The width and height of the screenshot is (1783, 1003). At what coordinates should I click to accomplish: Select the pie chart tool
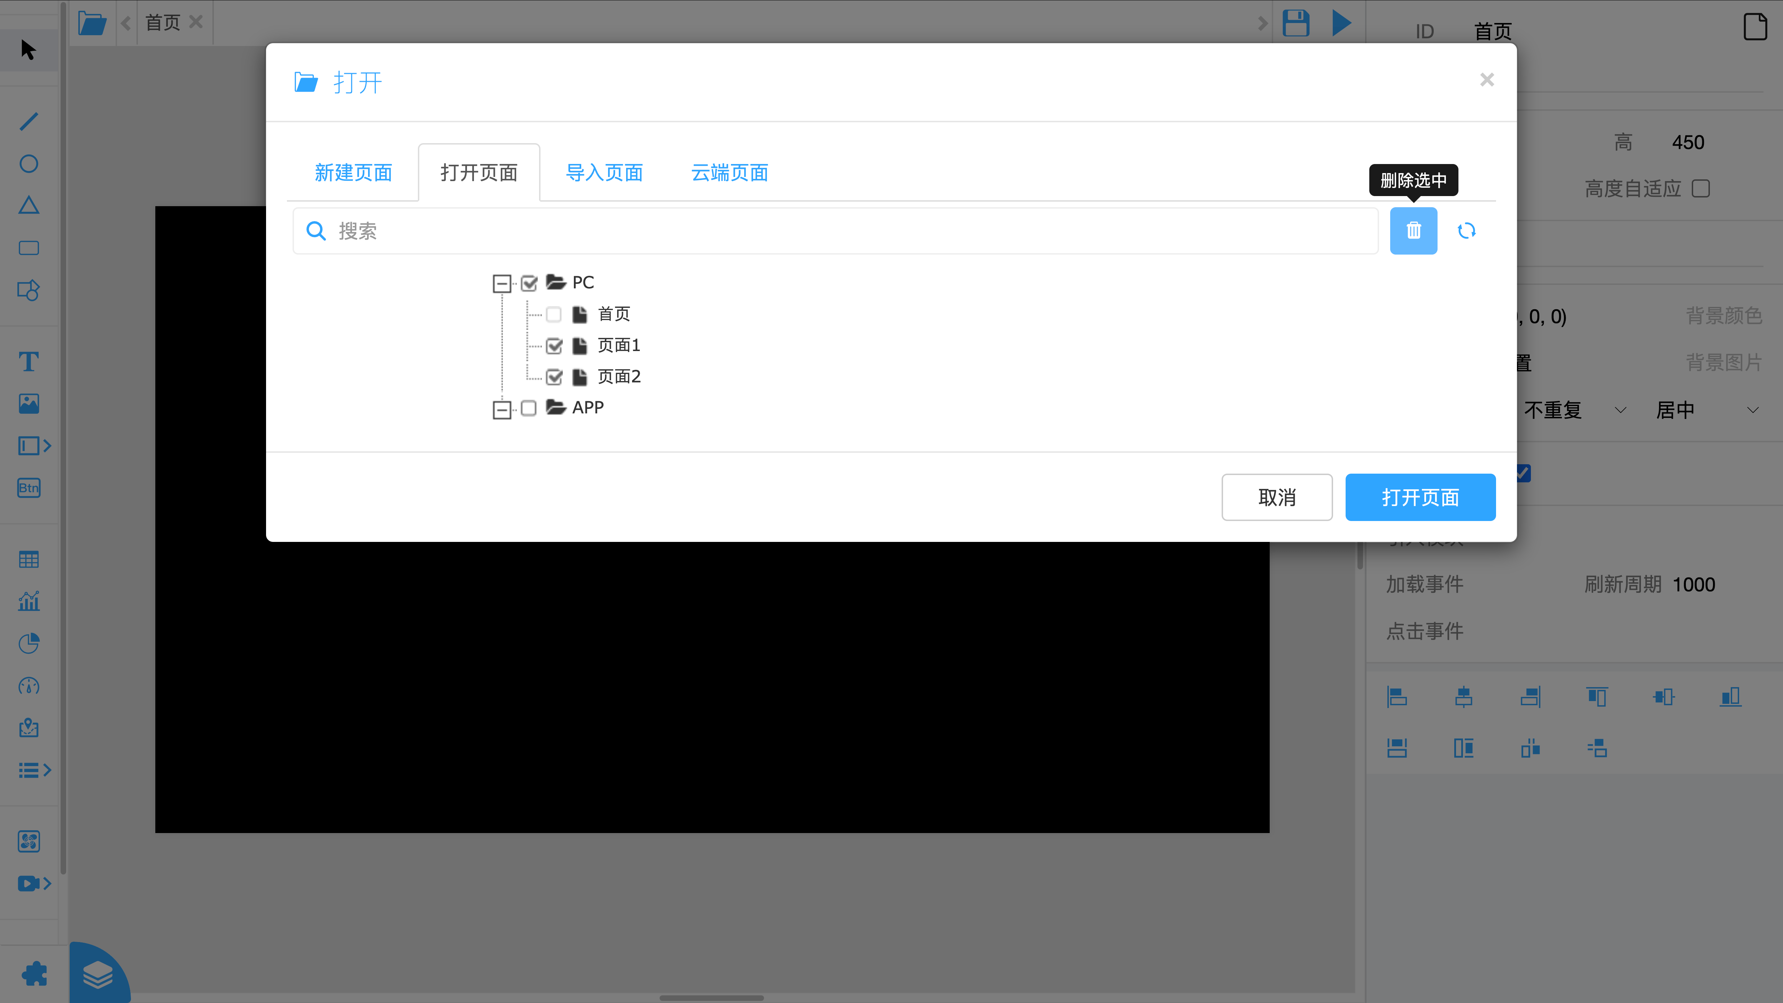(28, 643)
